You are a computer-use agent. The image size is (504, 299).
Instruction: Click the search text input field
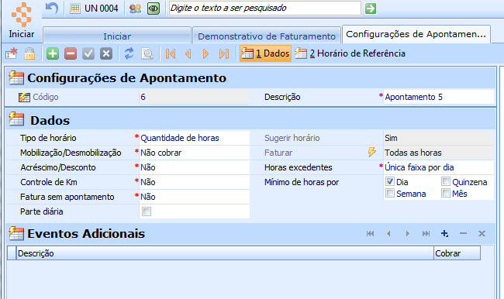(x=265, y=8)
